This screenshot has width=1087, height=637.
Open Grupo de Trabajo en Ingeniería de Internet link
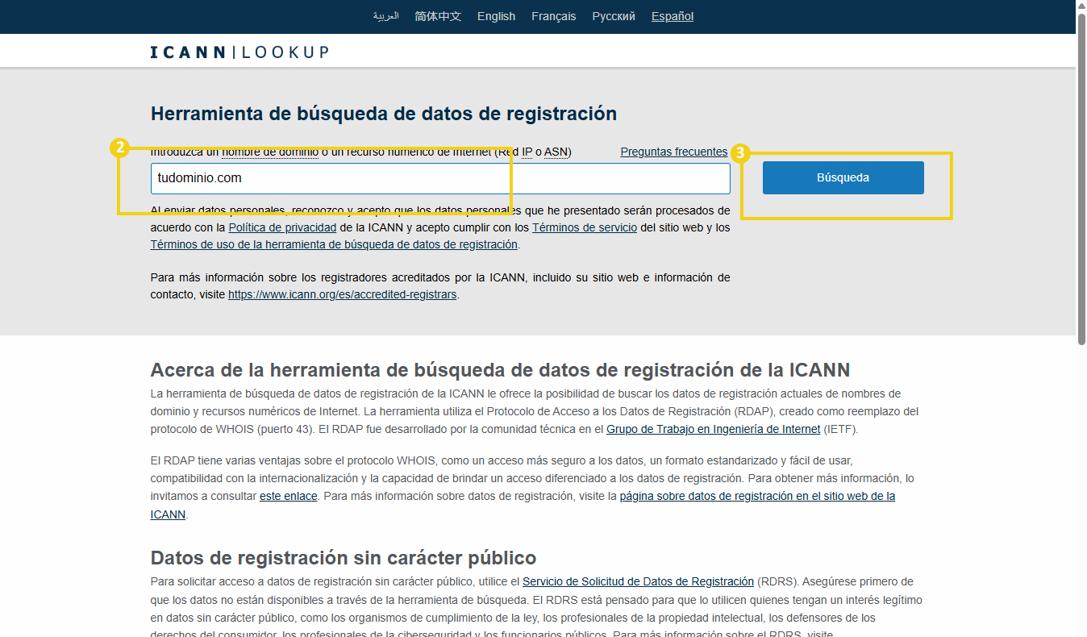pyautogui.click(x=713, y=429)
